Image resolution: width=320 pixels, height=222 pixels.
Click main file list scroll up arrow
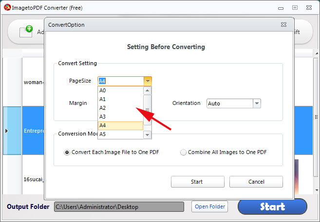click(317, 53)
